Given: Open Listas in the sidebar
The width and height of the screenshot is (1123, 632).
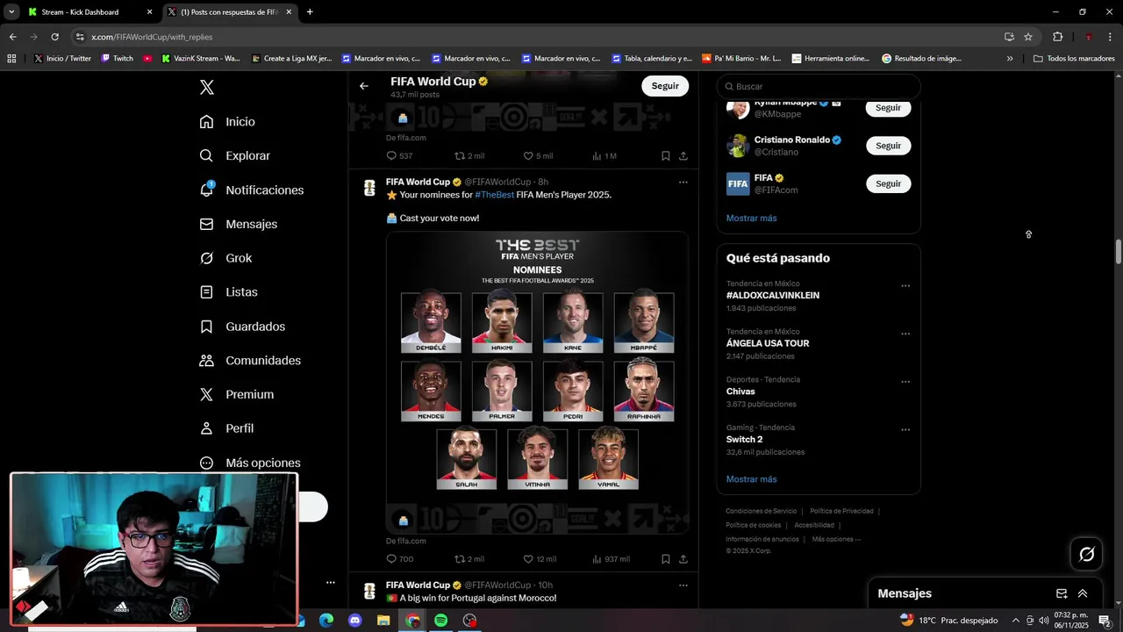Looking at the screenshot, I should pos(228,292).
